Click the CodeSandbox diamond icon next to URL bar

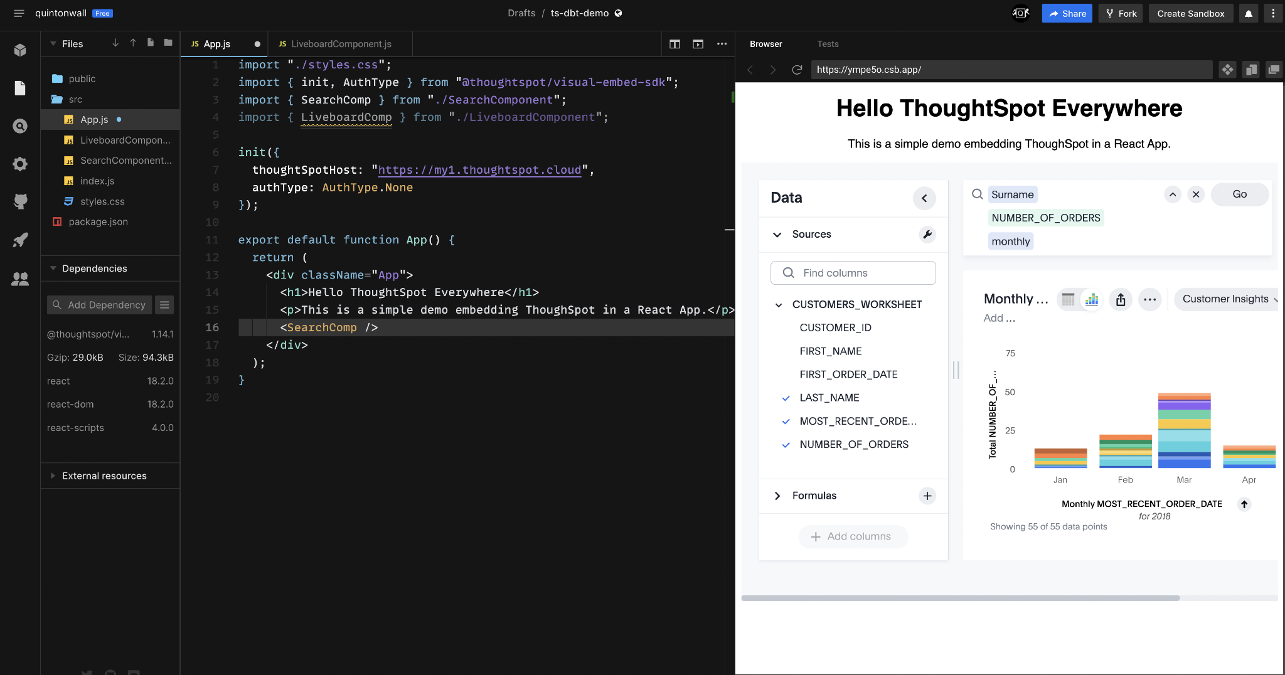tap(1228, 70)
